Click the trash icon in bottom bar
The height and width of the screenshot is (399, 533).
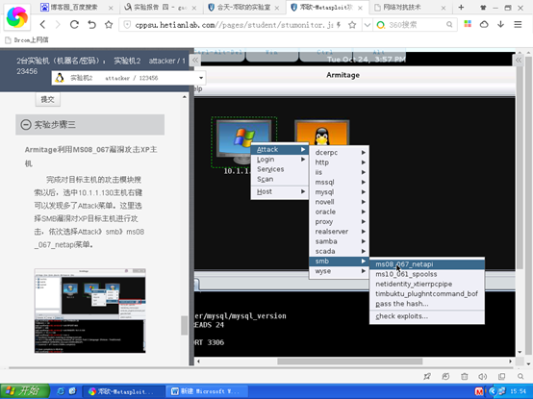pyautogui.click(x=465, y=376)
